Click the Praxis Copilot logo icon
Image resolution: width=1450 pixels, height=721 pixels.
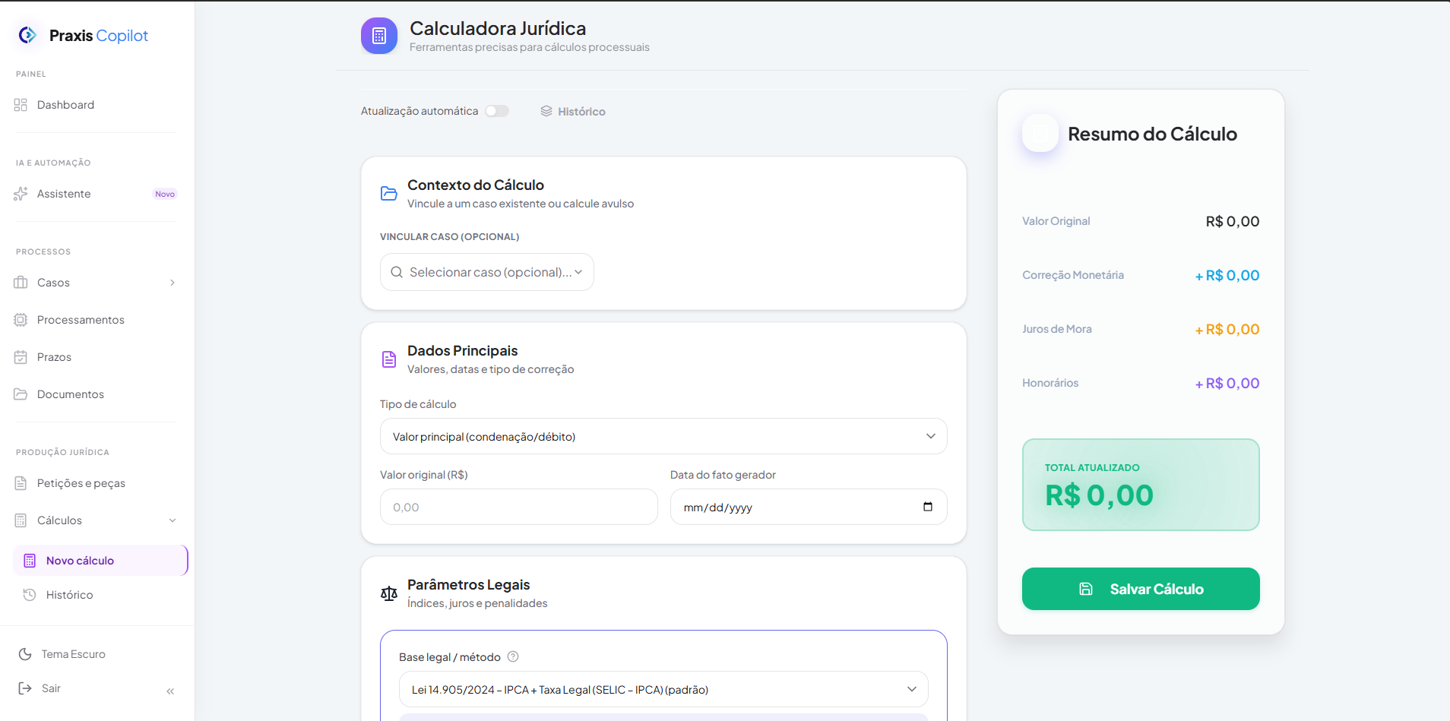(28, 35)
